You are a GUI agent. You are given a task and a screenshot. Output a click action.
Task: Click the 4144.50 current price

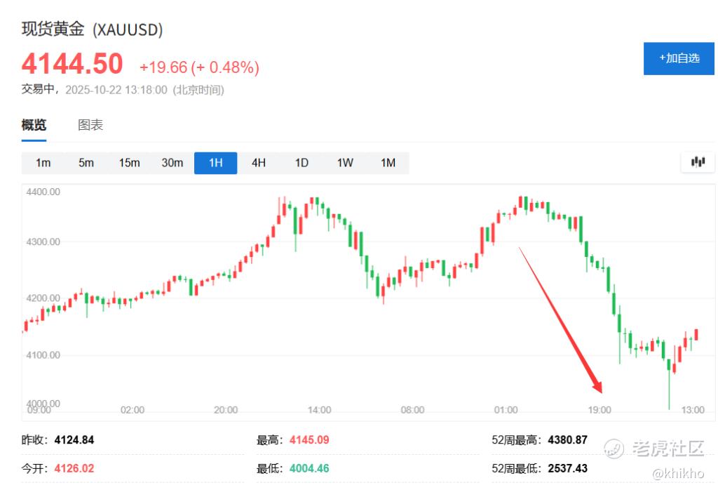pyautogui.click(x=72, y=63)
